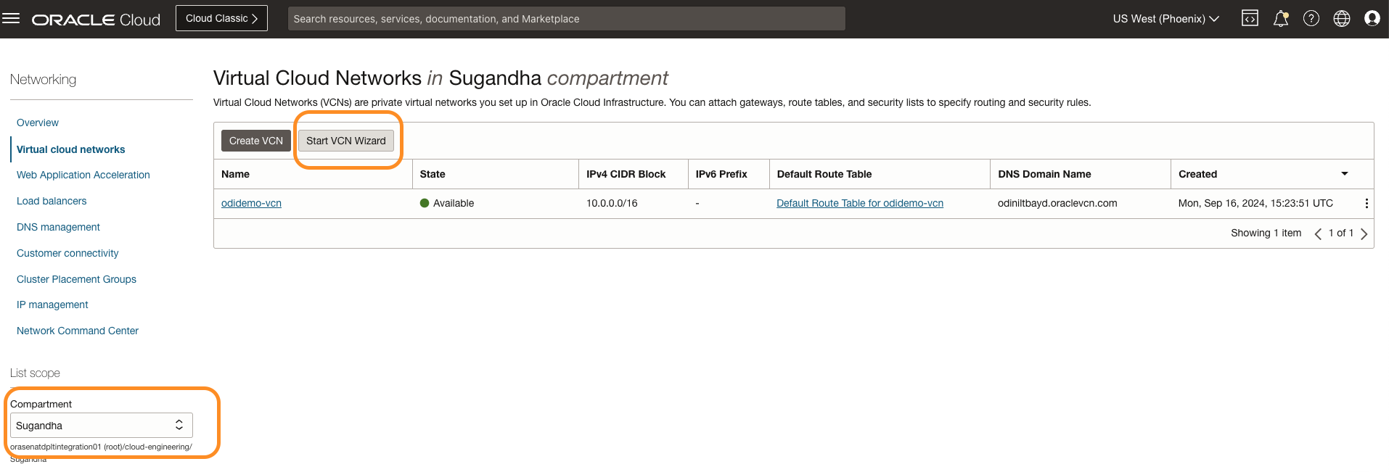The height and width of the screenshot is (472, 1389).
Task: Click the Oracle Cloud logo
Action: click(96, 20)
